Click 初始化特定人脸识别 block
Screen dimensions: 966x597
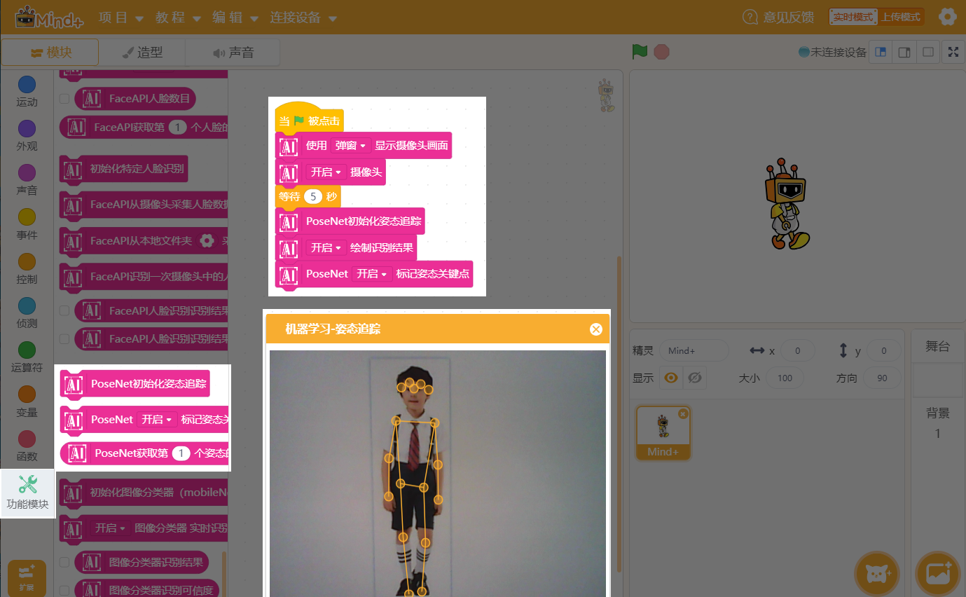pyautogui.click(x=124, y=169)
